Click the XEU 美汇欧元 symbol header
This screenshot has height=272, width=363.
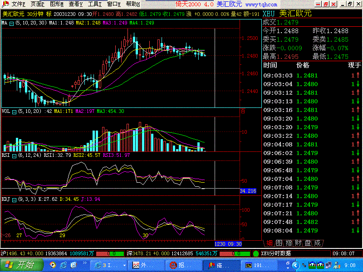pos(287,14)
